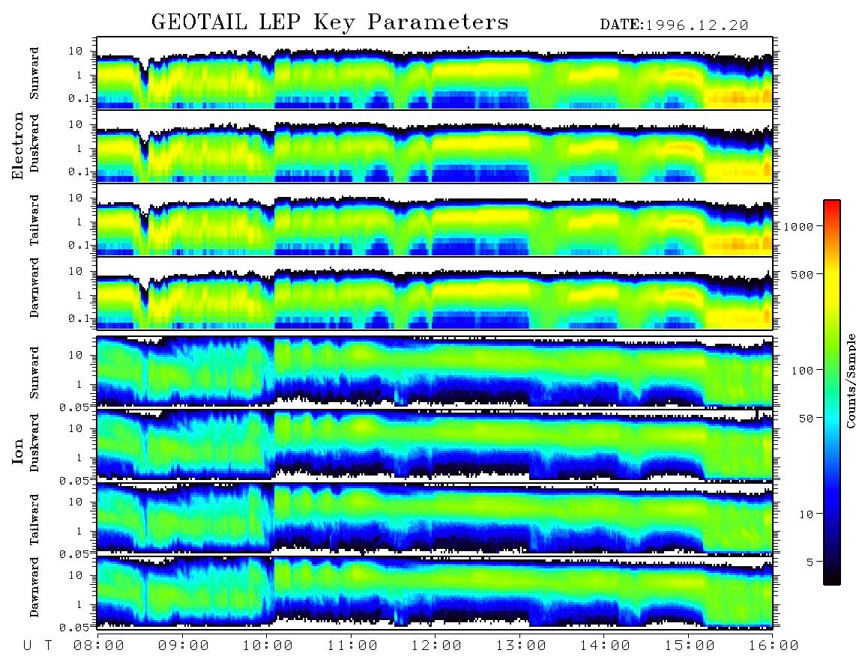Click the Electron Dawnward spectrogram panel
The height and width of the screenshot is (659, 856).
coord(435,293)
